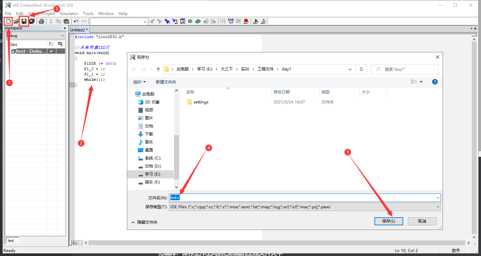Open the Help menu
Image resolution: width=481 pixels, height=256 pixels.
point(123,14)
